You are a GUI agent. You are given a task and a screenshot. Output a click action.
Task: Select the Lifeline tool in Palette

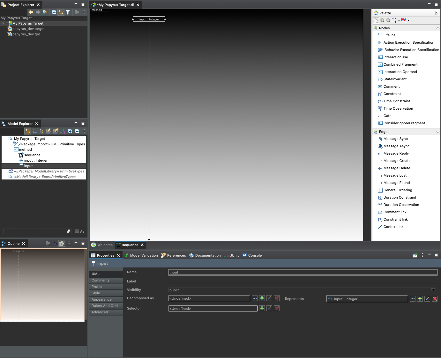pyautogui.click(x=387, y=35)
